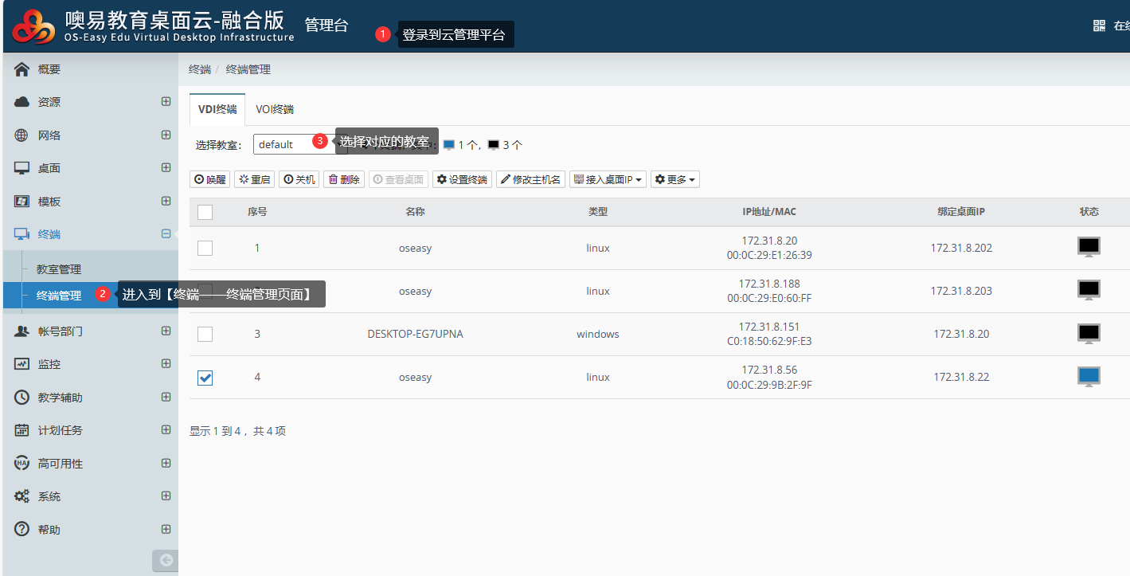Image resolution: width=1130 pixels, height=576 pixels.
Task: Switch to the VOI终端 tab
Action: point(275,109)
